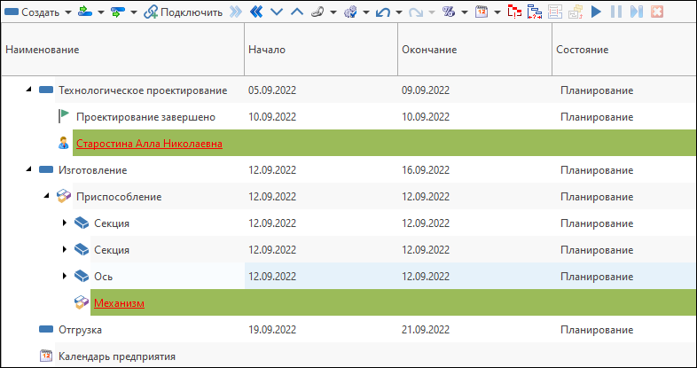
Task: Click the greyed folders export icon
Action: coord(576,12)
